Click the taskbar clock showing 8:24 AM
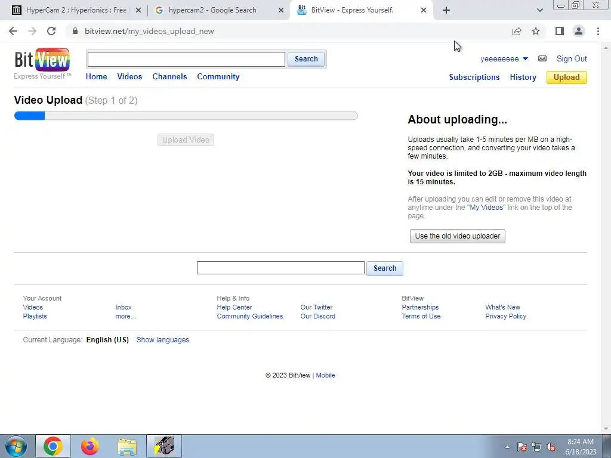This screenshot has height=458, width=611. tap(581, 446)
